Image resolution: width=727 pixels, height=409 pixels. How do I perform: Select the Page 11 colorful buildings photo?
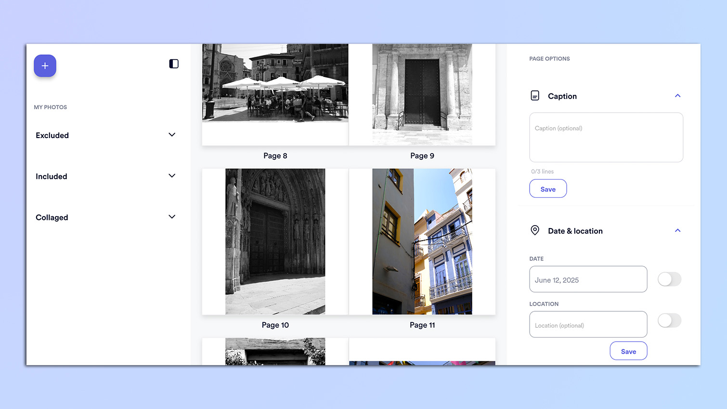(x=422, y=242)
